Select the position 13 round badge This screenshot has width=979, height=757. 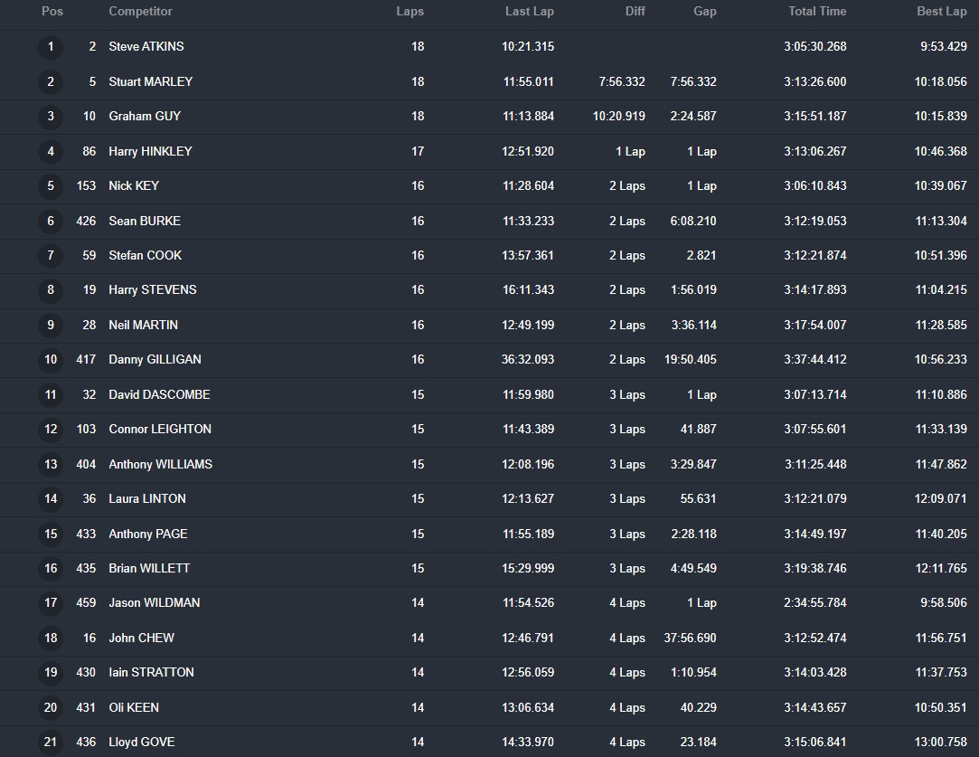coord(51,464)
